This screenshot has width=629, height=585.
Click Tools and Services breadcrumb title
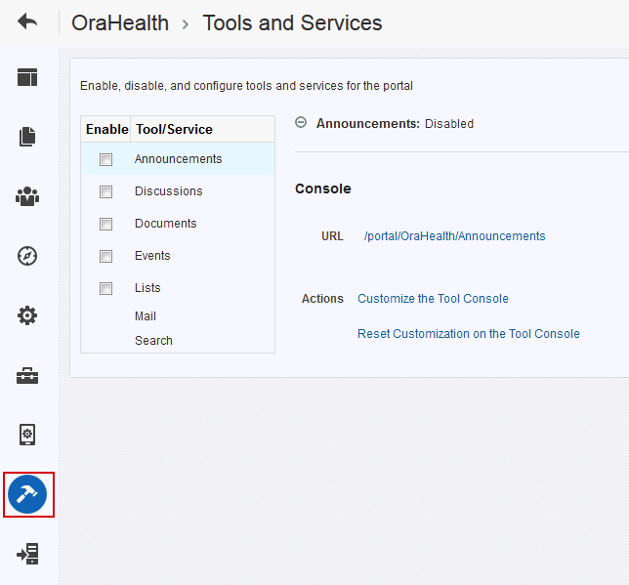(x=292, y=22)
